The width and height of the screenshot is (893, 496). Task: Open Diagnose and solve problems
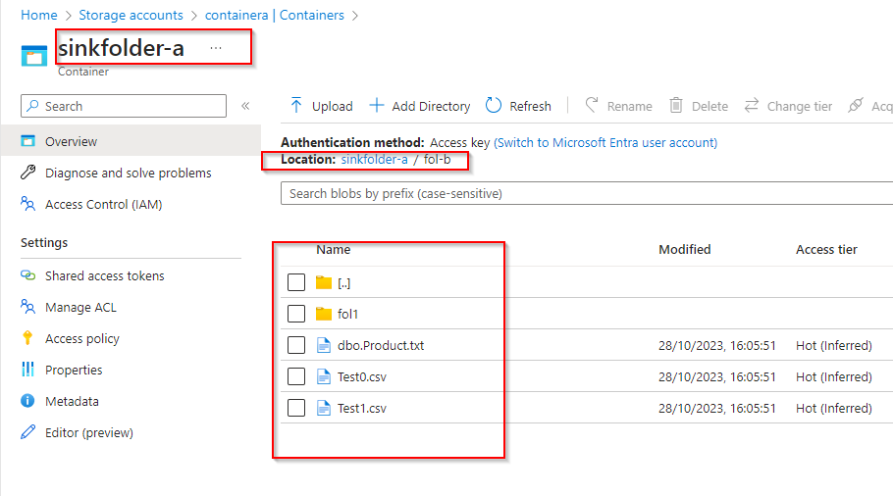129,173
